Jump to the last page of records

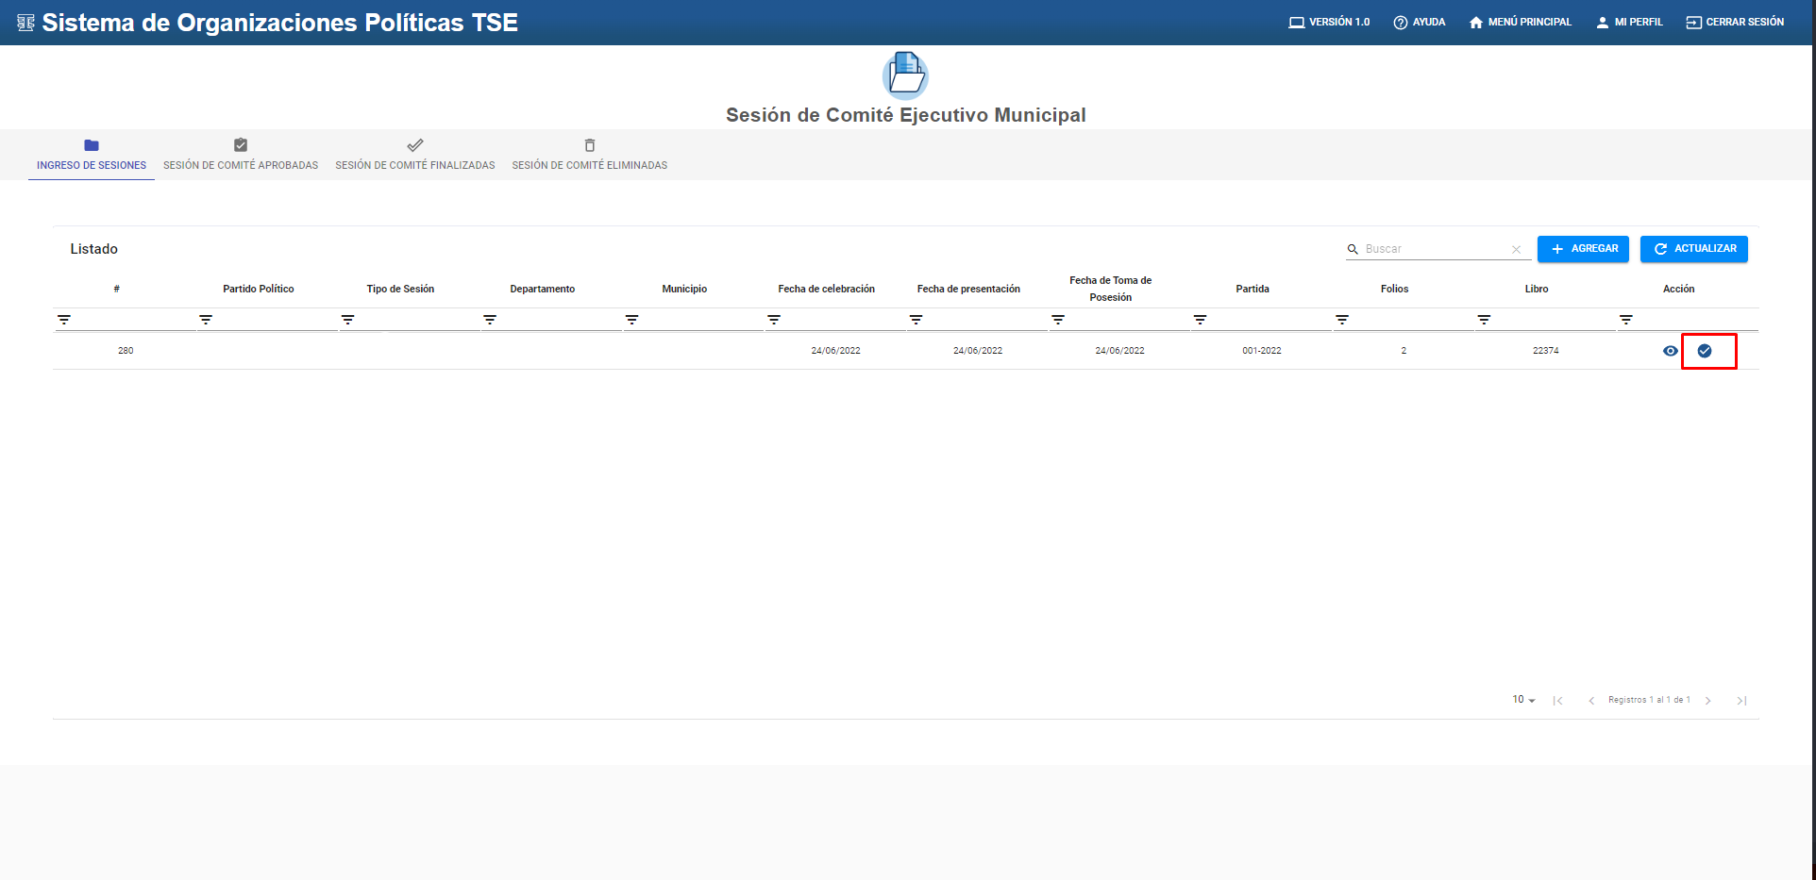click(1741, 701)
